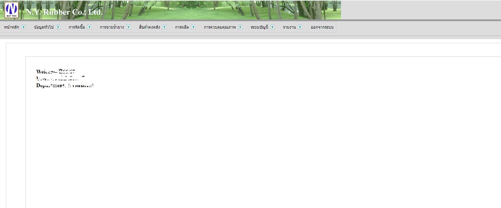The height and width of the screenshot is (208, 501).
Task: Click the N.Y. Rubber Co., Ltd. title
Action: pyautogui.click(x=65, y=12)
